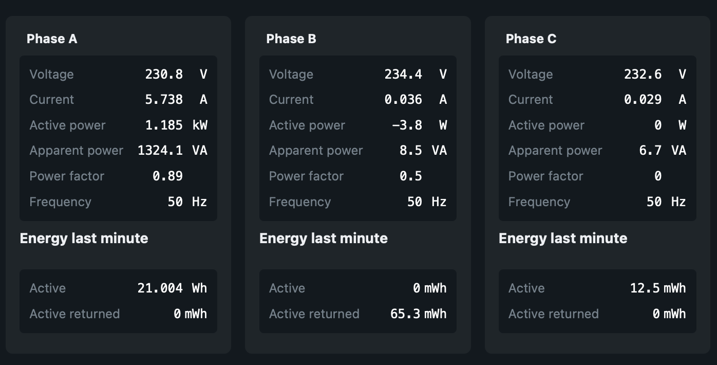Click Phase A active energy 21.004 Wh

[160, 288]
